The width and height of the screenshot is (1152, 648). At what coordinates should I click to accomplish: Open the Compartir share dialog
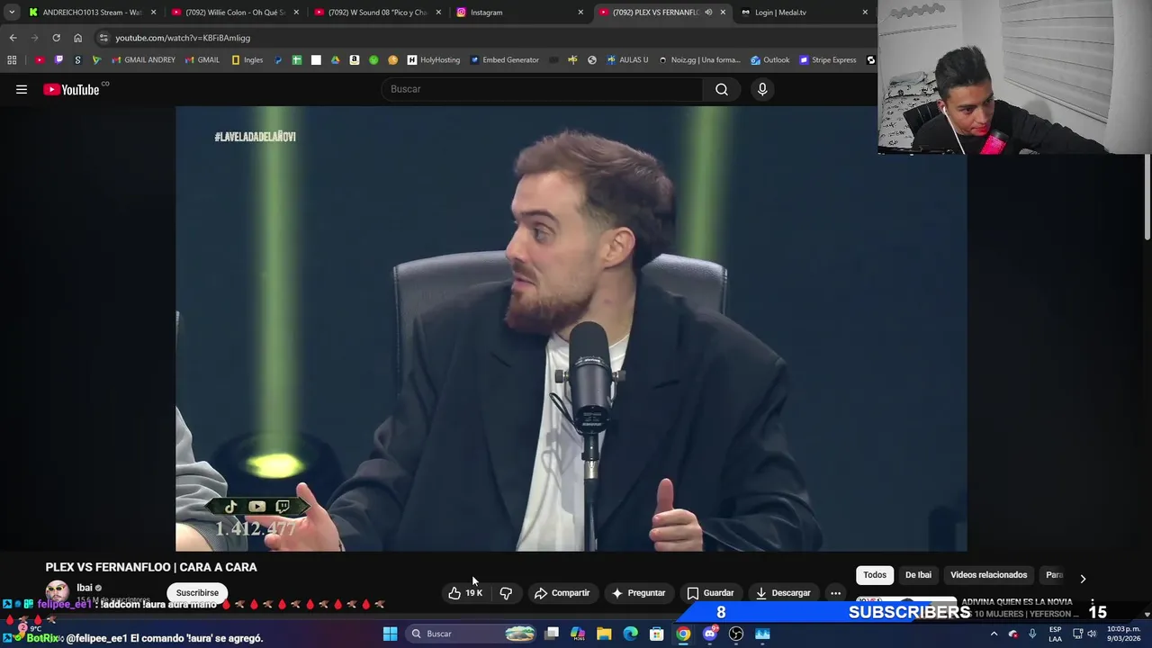(x=562, y=593)
